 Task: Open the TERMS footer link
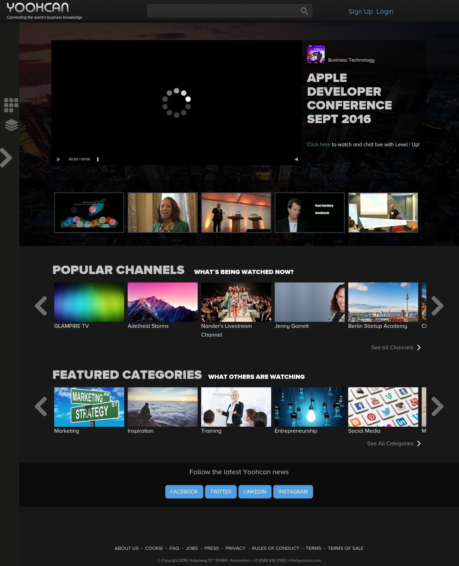point(313,548)
